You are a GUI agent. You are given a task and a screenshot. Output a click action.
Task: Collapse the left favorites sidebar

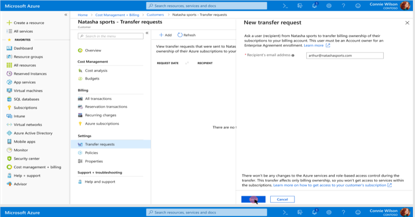[66, 15]
